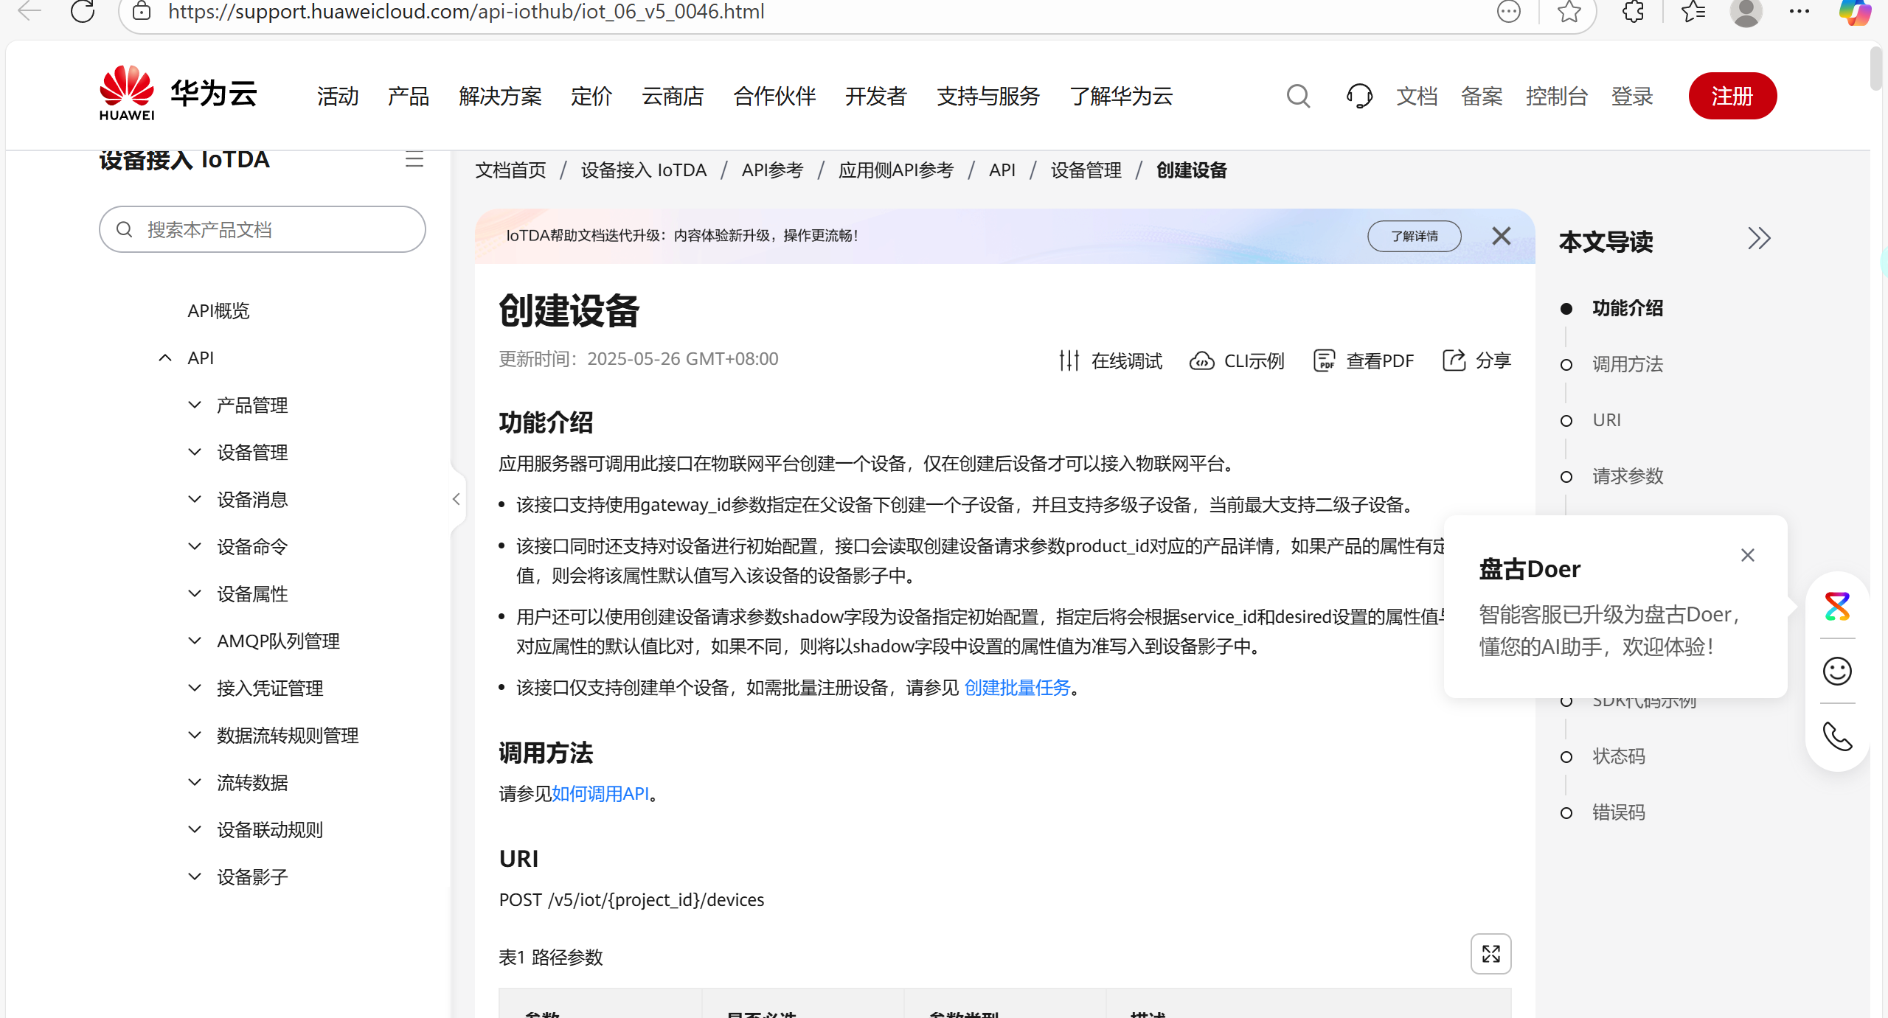Click the customer service headset icon
Viewport: 1888px width, 1018px height.
1358,96
